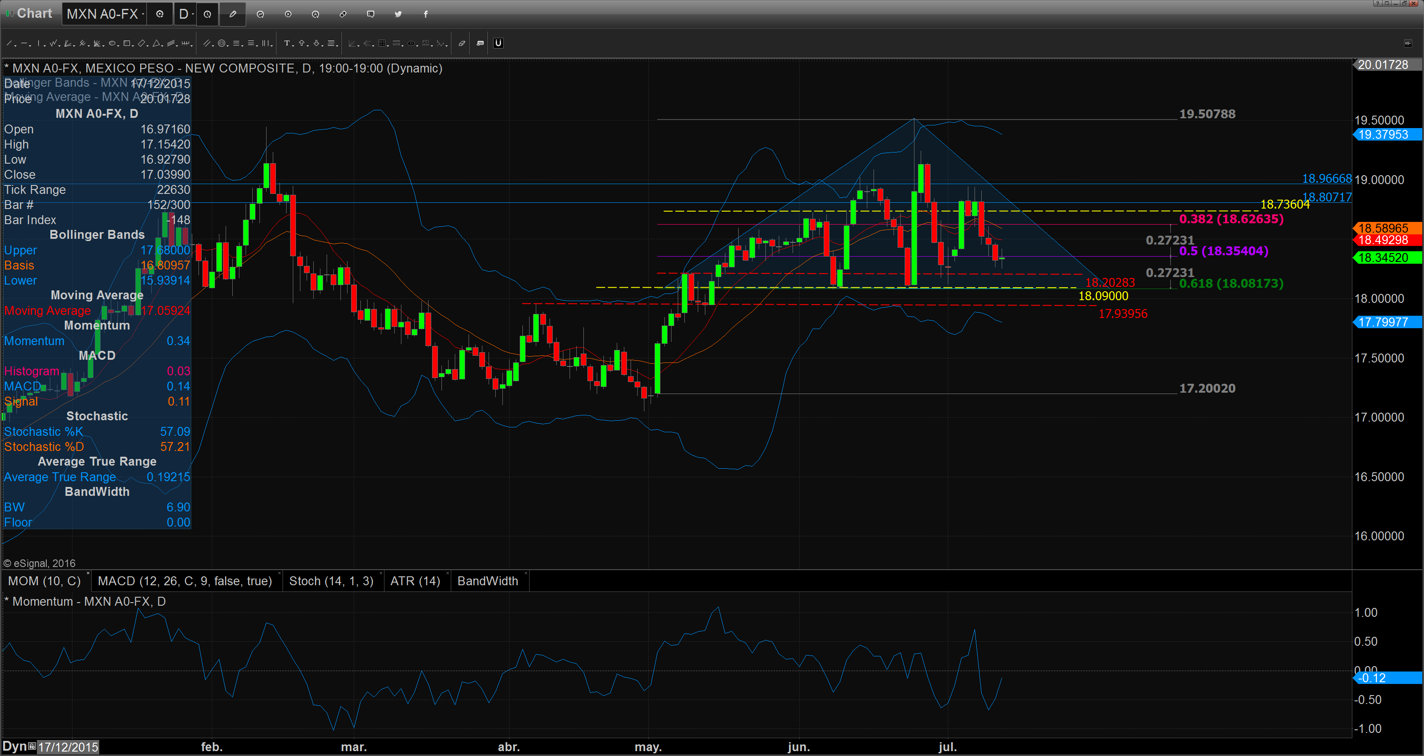Click the blue 17.79977 price label

coord(1388,322)
